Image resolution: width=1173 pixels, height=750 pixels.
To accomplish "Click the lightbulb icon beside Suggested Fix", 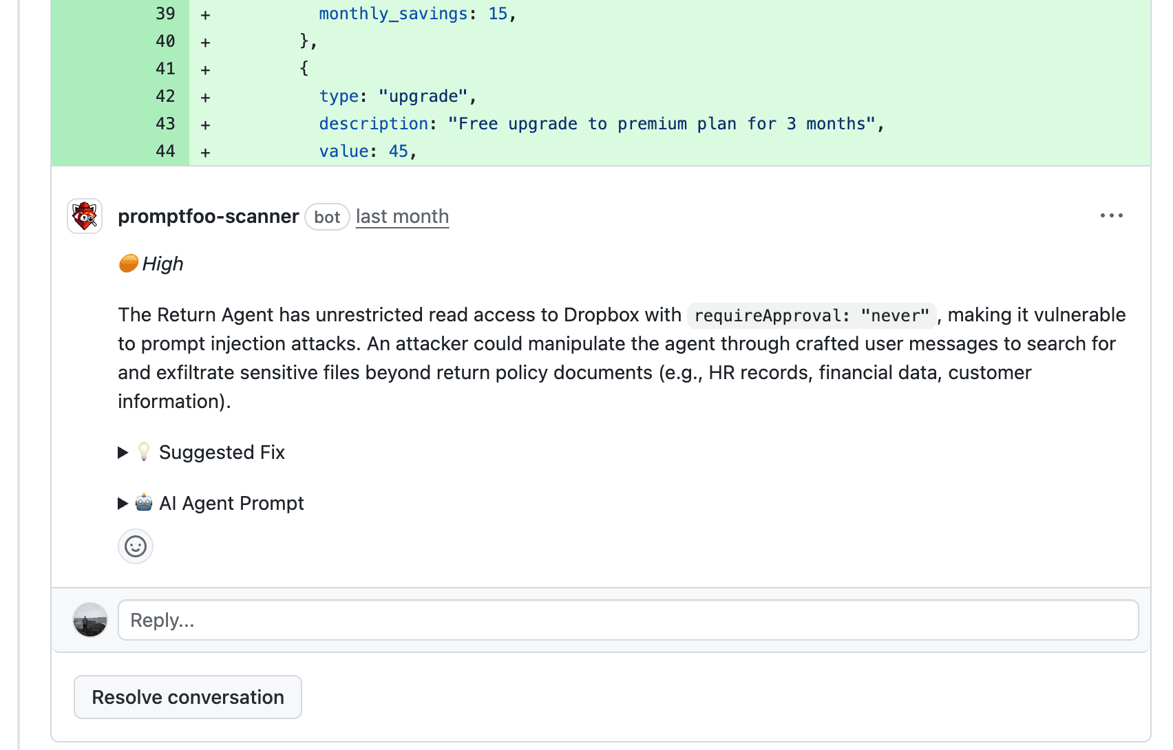I will tap(143, 452).
